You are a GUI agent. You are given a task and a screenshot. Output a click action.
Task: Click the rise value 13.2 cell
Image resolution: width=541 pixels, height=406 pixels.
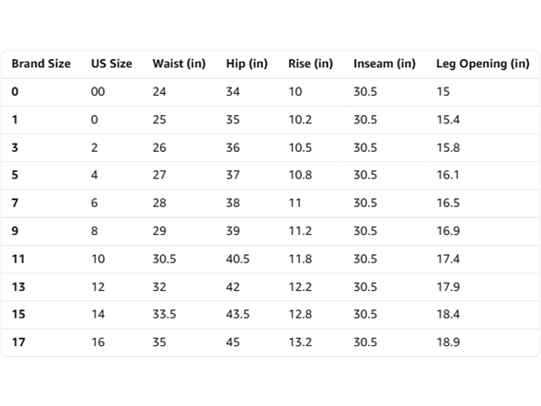(300, 342)
